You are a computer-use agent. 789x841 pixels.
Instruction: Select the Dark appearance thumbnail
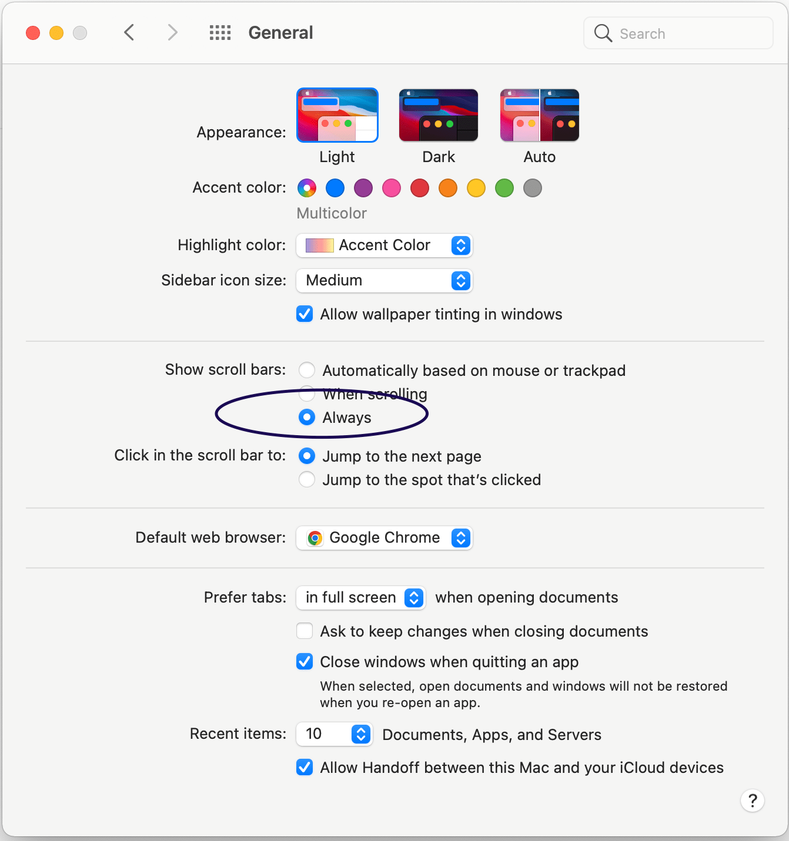pyautogui.click(x=439, y=115)
